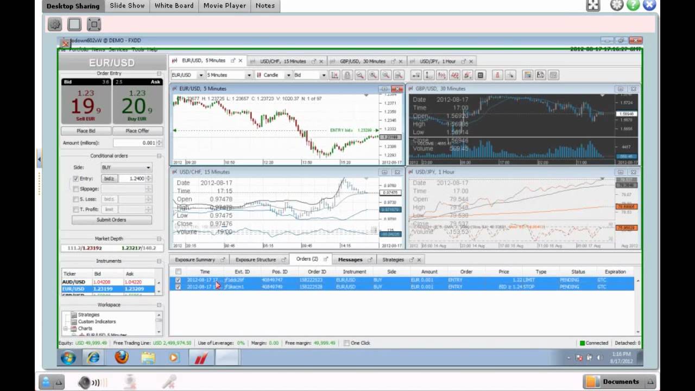Click the first zoom magnifier icon
The height and width of the screenshot is (391, 695).
pyautogui.click(x=360, y=75)
